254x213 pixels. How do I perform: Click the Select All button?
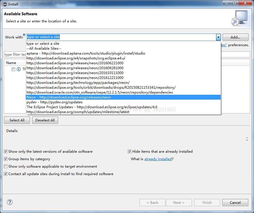17,120
